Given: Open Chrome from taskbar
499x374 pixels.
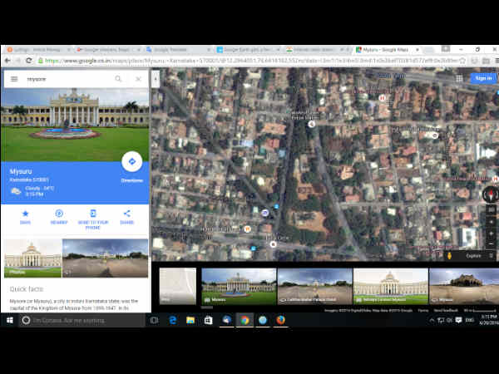Looking at the screenshot, I should 245,320.
